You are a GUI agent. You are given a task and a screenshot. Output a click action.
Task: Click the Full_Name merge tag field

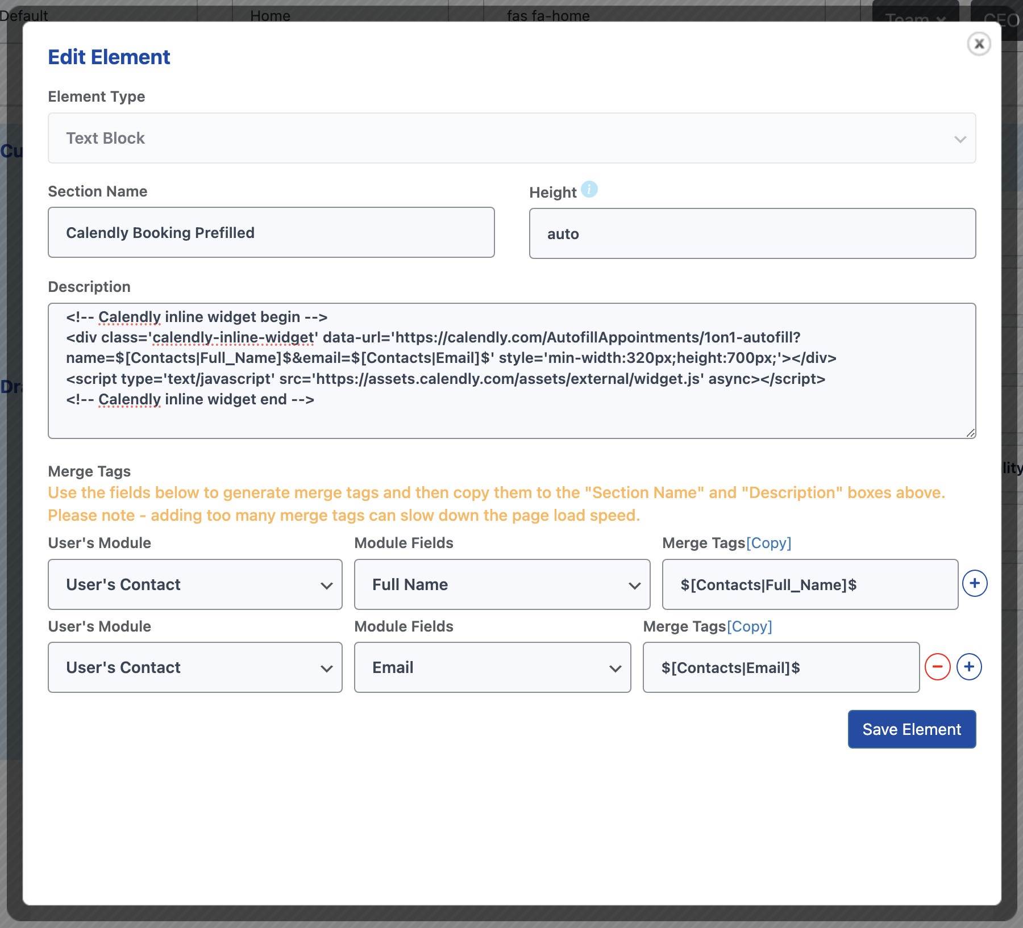[810, 584]
